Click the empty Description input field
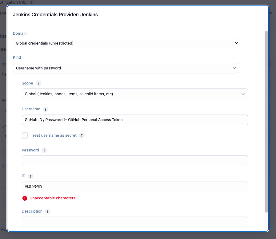 pos(135,222)
